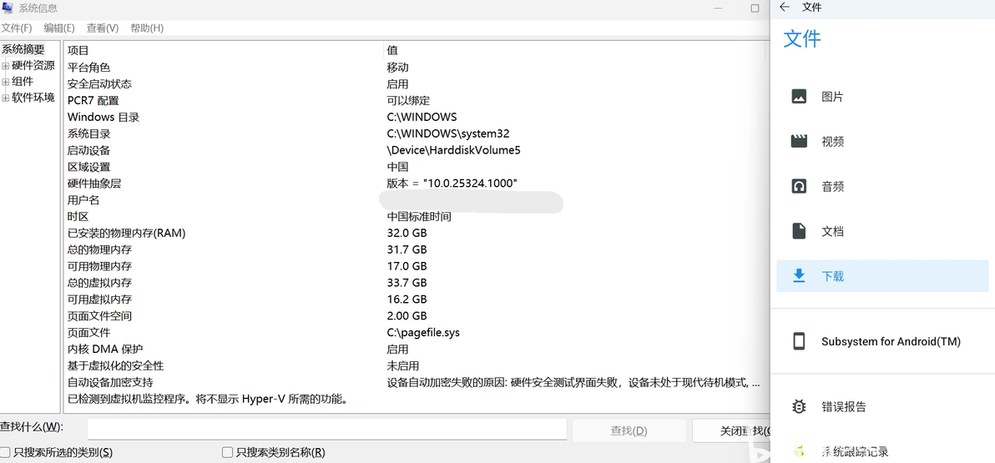The height and width of the screenshot is (463, 995).
Task: Click the 查找(D) button
Action: tap(629, 430)
